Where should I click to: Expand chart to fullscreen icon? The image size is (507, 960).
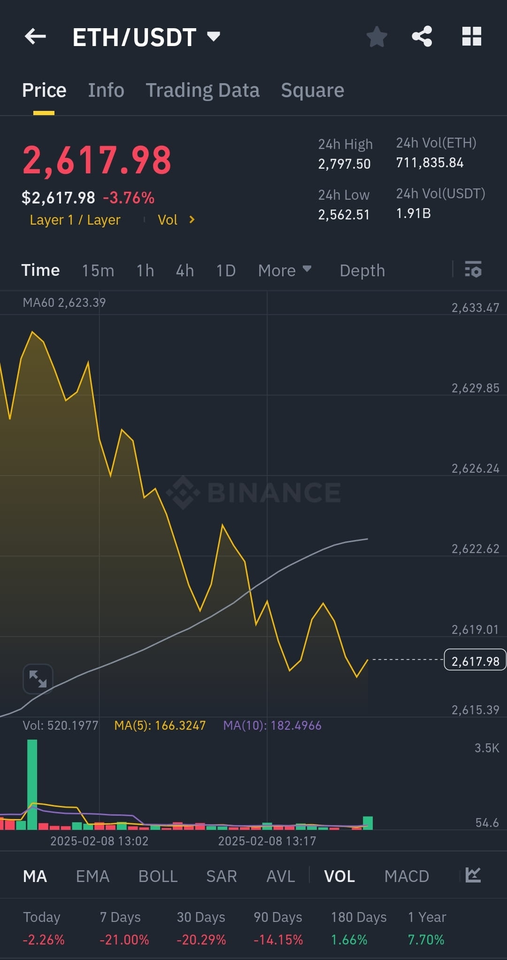click(x=38, y=679)
